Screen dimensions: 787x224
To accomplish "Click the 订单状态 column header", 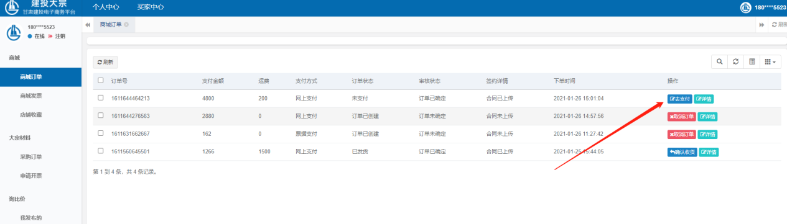I will pyautogui.click(x=363, y=81).
